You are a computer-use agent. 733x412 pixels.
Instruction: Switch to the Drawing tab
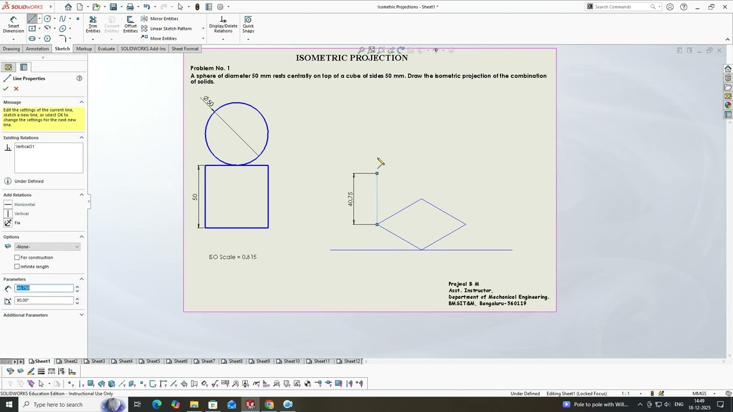(11, 49)
